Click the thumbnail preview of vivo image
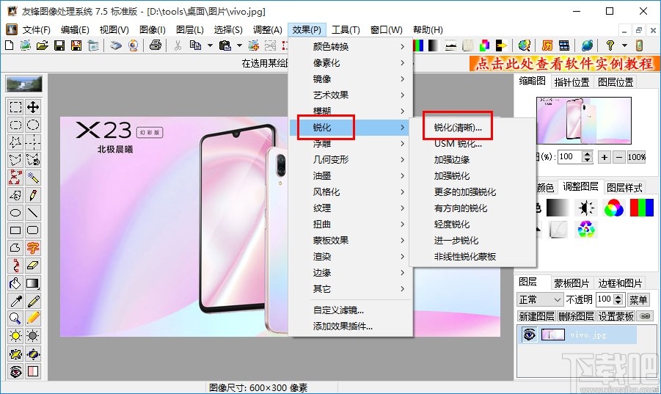The image size is (661, 394). 584,120
